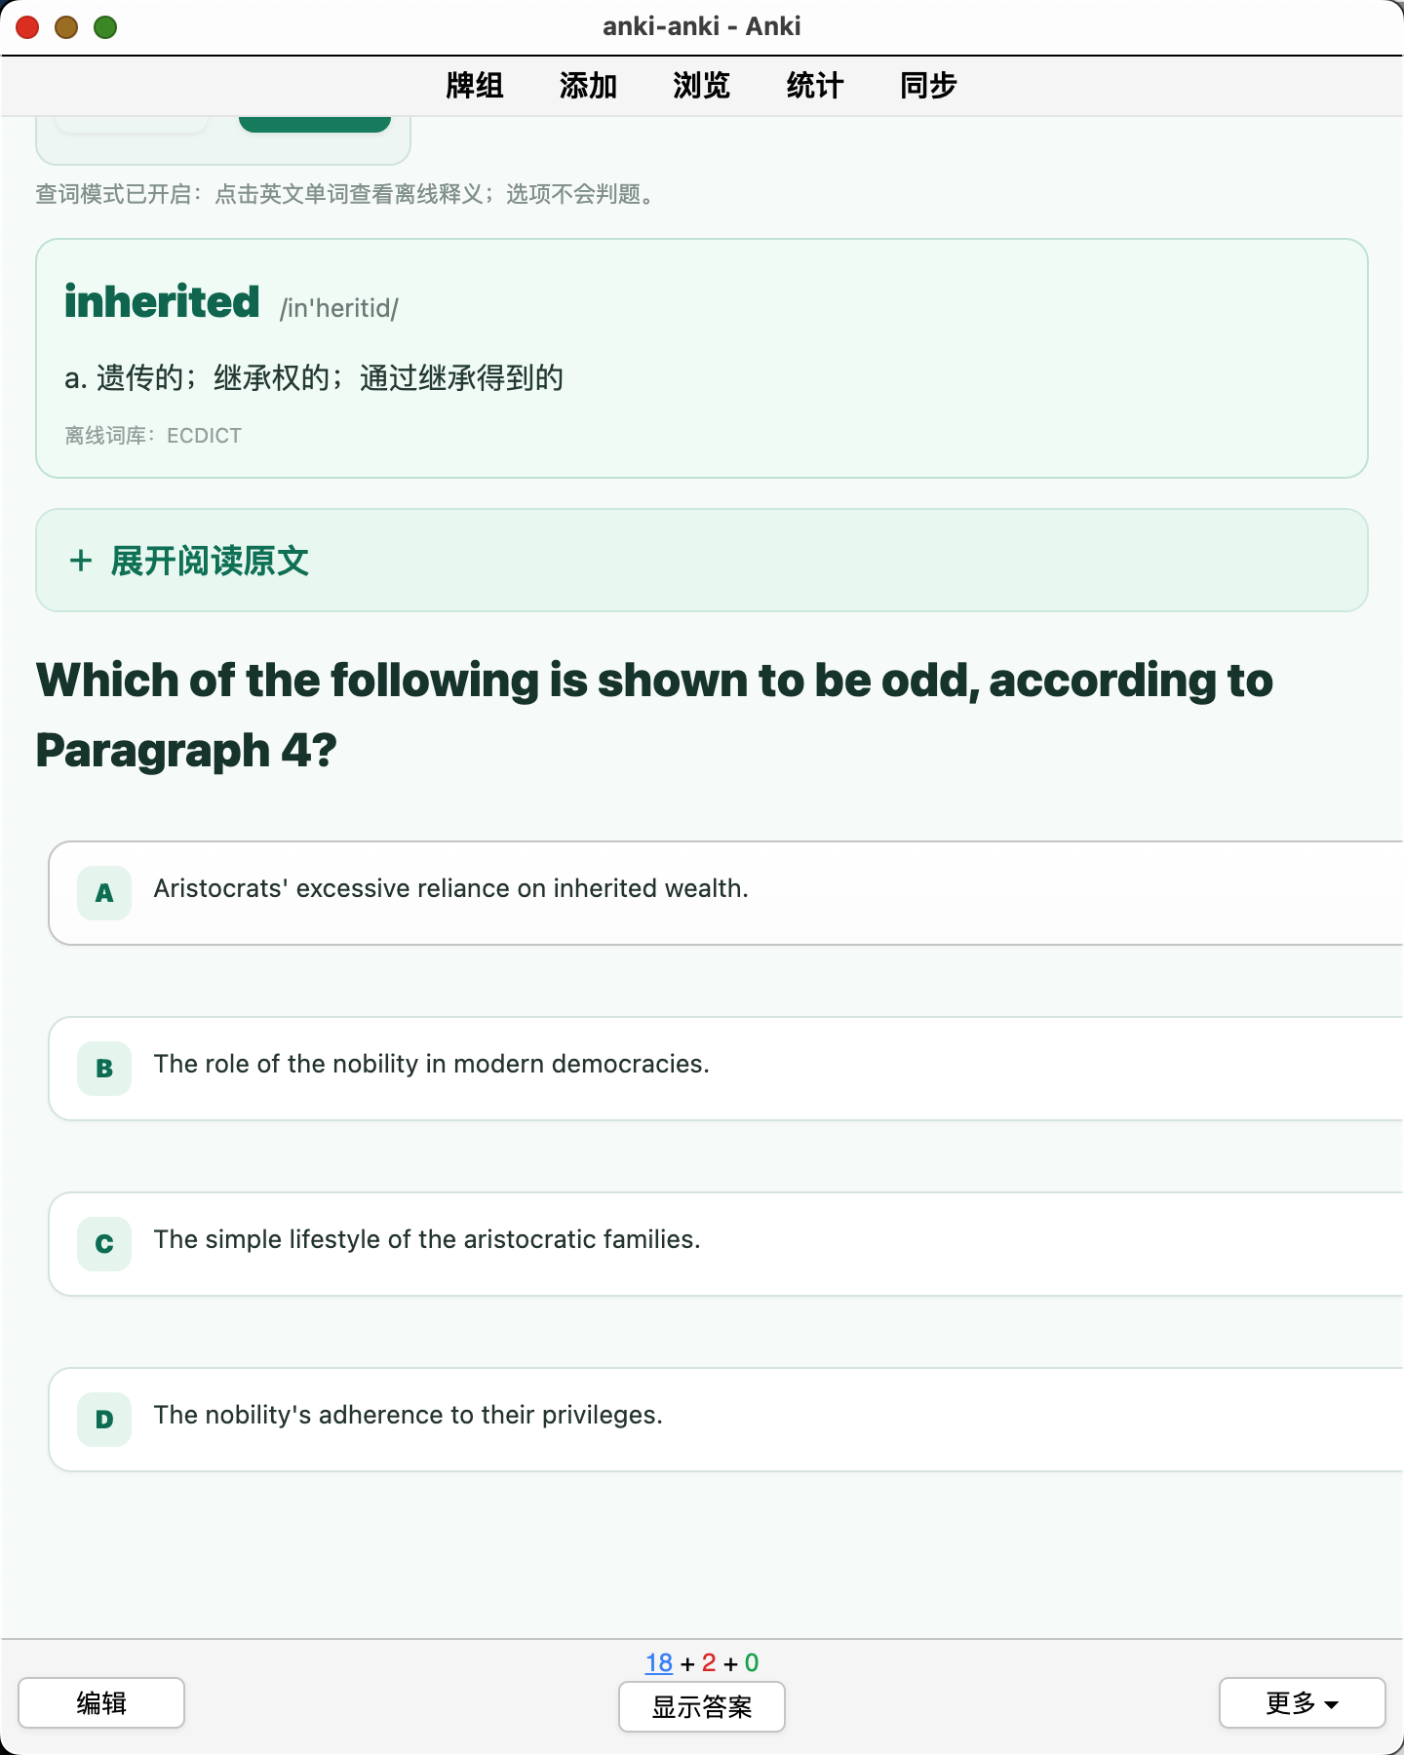This screenshot has width=1404, height=1755.
Task: Click the A option letter badge
Action: 104,893
